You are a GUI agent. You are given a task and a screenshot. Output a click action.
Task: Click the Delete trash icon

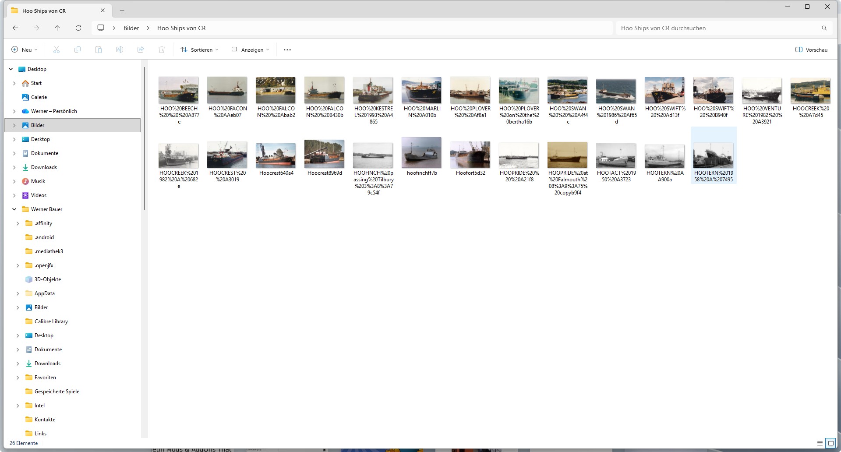point(162,50)
